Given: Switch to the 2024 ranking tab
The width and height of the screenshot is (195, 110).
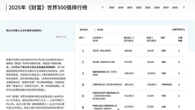Looking at the screenshot, I should pos(121,8).
